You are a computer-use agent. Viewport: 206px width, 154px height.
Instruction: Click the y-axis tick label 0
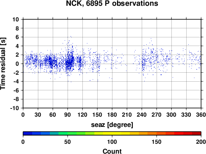[x=17, y=64]
